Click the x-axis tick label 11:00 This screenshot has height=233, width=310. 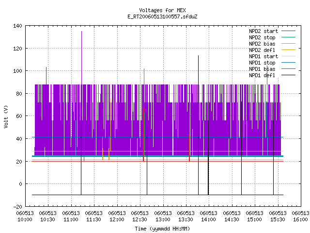71,220
